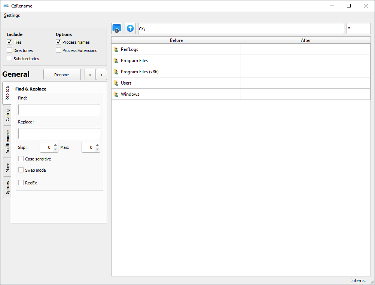Viewport: 375px width, 285px height.
Task: Click the blue up-arrow to go up a directory
Action: [x=130, y=28]
